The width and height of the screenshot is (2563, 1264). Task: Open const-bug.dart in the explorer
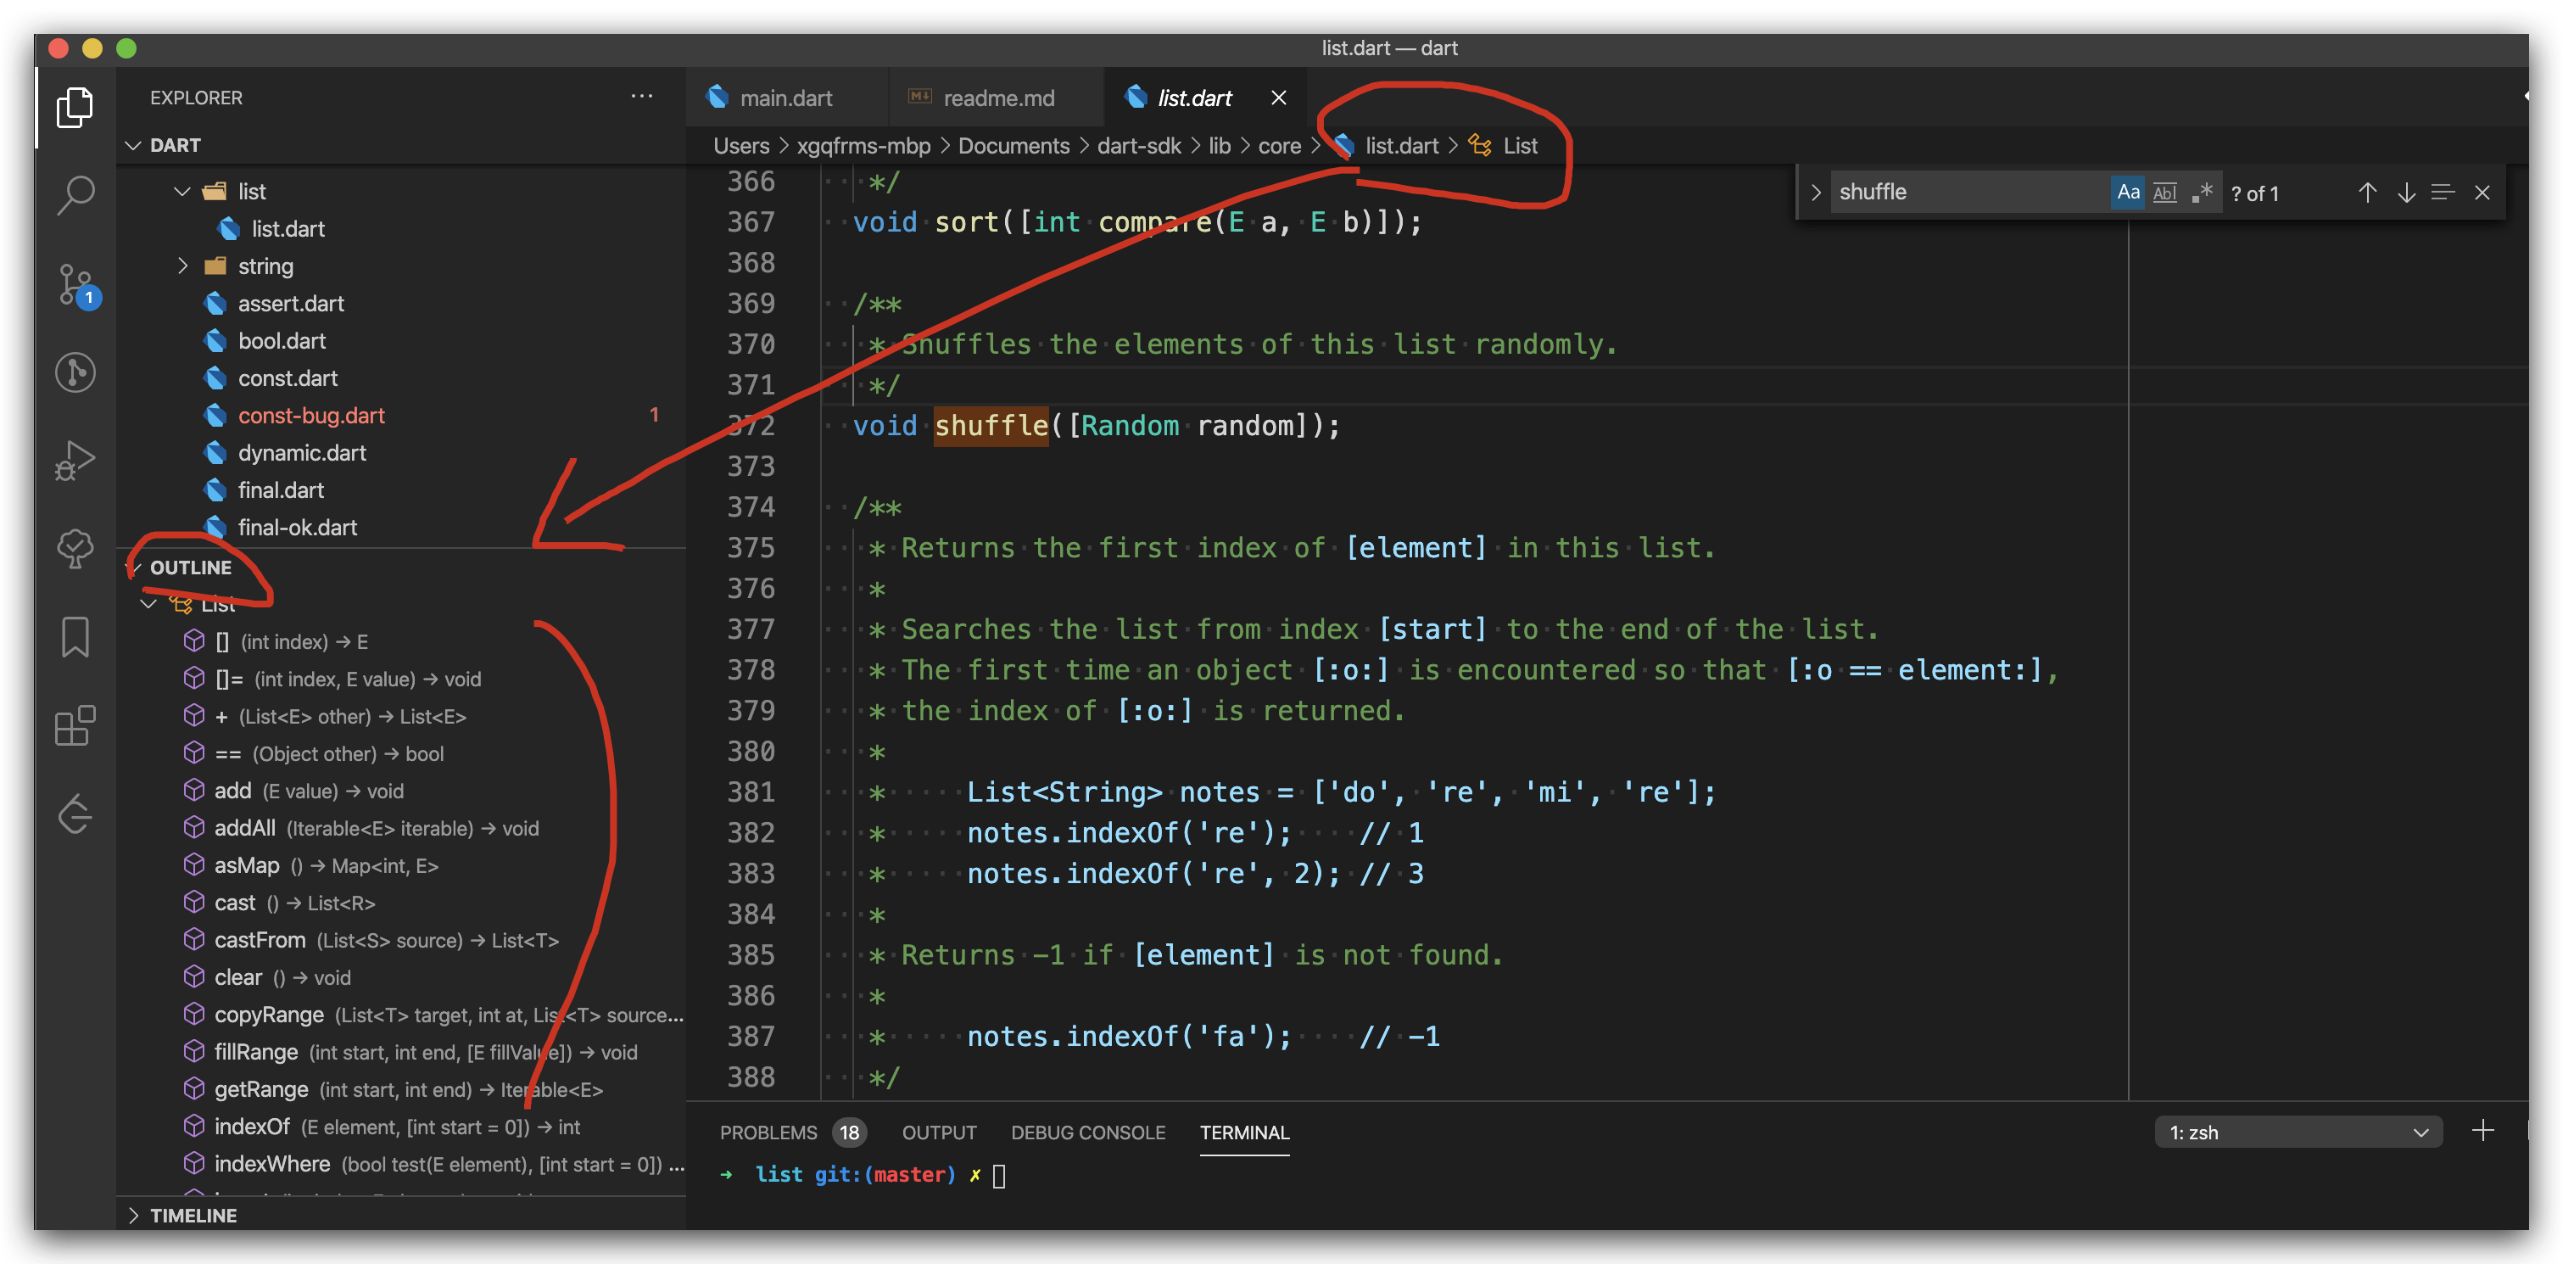tap(311, 416)
